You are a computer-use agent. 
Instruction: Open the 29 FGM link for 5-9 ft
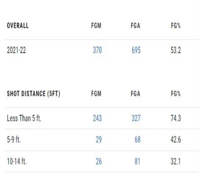click(x=99, y=140)
